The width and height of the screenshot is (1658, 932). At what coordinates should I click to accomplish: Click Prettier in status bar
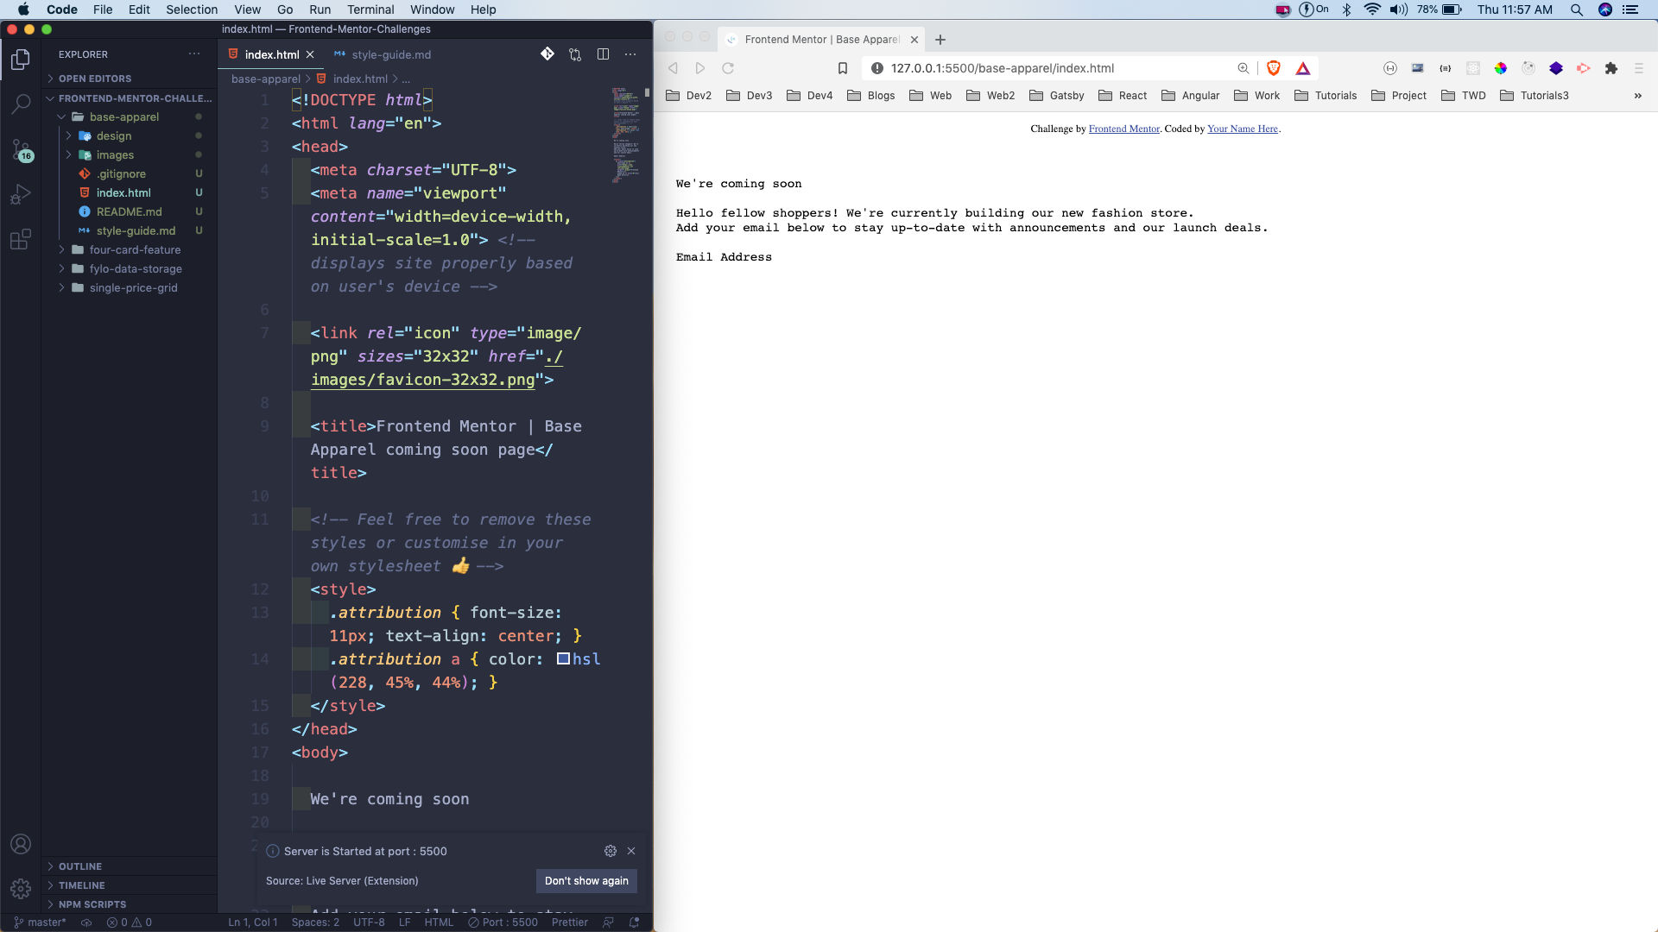click(570, 923)
